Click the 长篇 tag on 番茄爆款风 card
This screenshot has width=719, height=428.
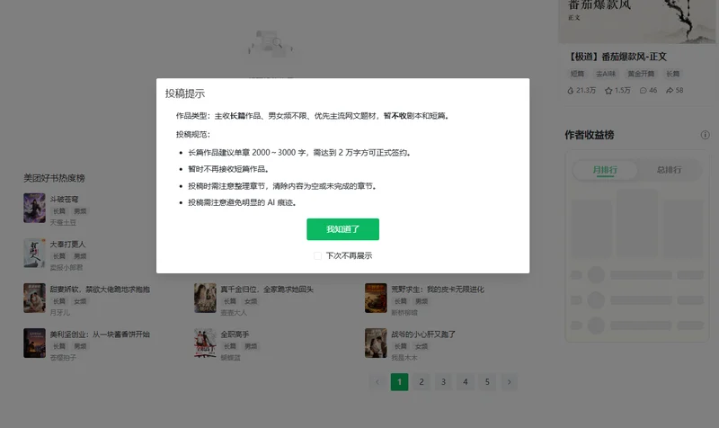(672, 74)
